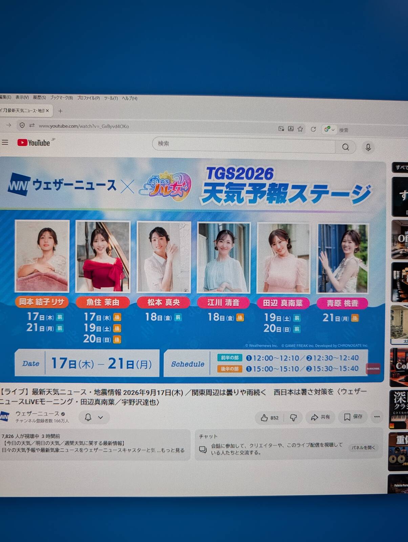Click the 共有 share button

click(x=320, y=417)
